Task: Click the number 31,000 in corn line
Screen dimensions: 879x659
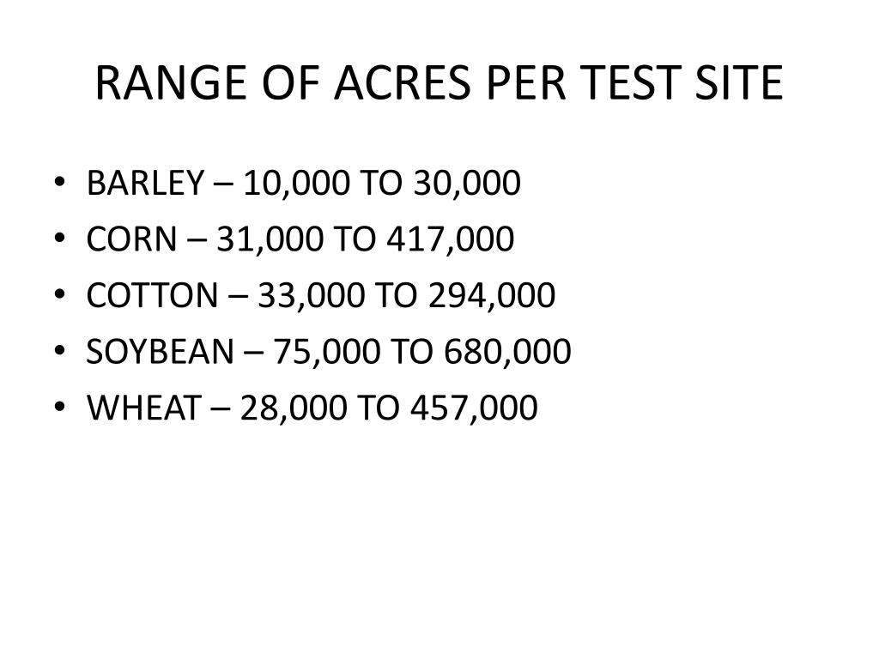Action: coord(270,240)
